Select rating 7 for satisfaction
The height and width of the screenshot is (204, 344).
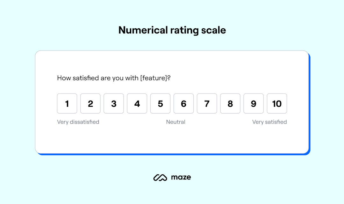point(207,103)
